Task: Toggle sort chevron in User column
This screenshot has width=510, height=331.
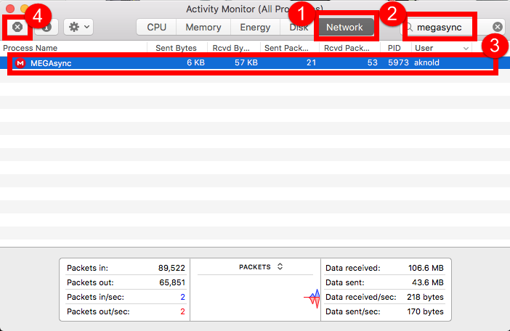Action: [x=466, y=48]
